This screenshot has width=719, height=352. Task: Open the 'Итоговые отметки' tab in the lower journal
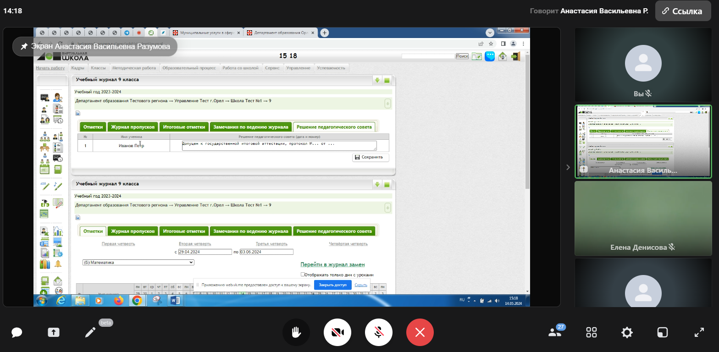click(x=184, y=231)
